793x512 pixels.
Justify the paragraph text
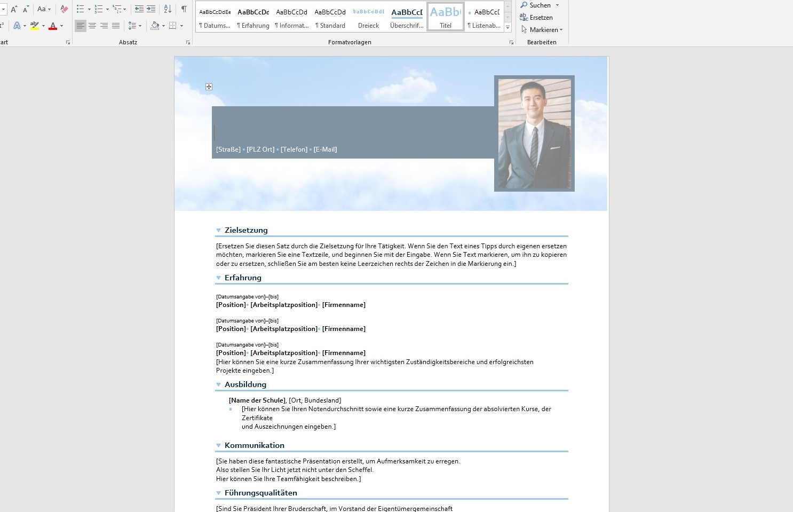[116, 26]
